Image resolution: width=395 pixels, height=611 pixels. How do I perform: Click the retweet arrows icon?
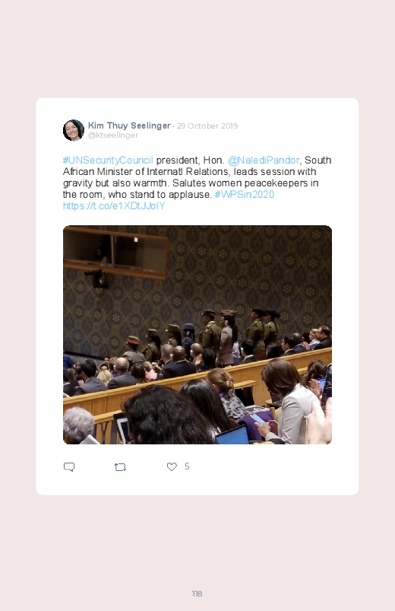(x=120, y=467)
